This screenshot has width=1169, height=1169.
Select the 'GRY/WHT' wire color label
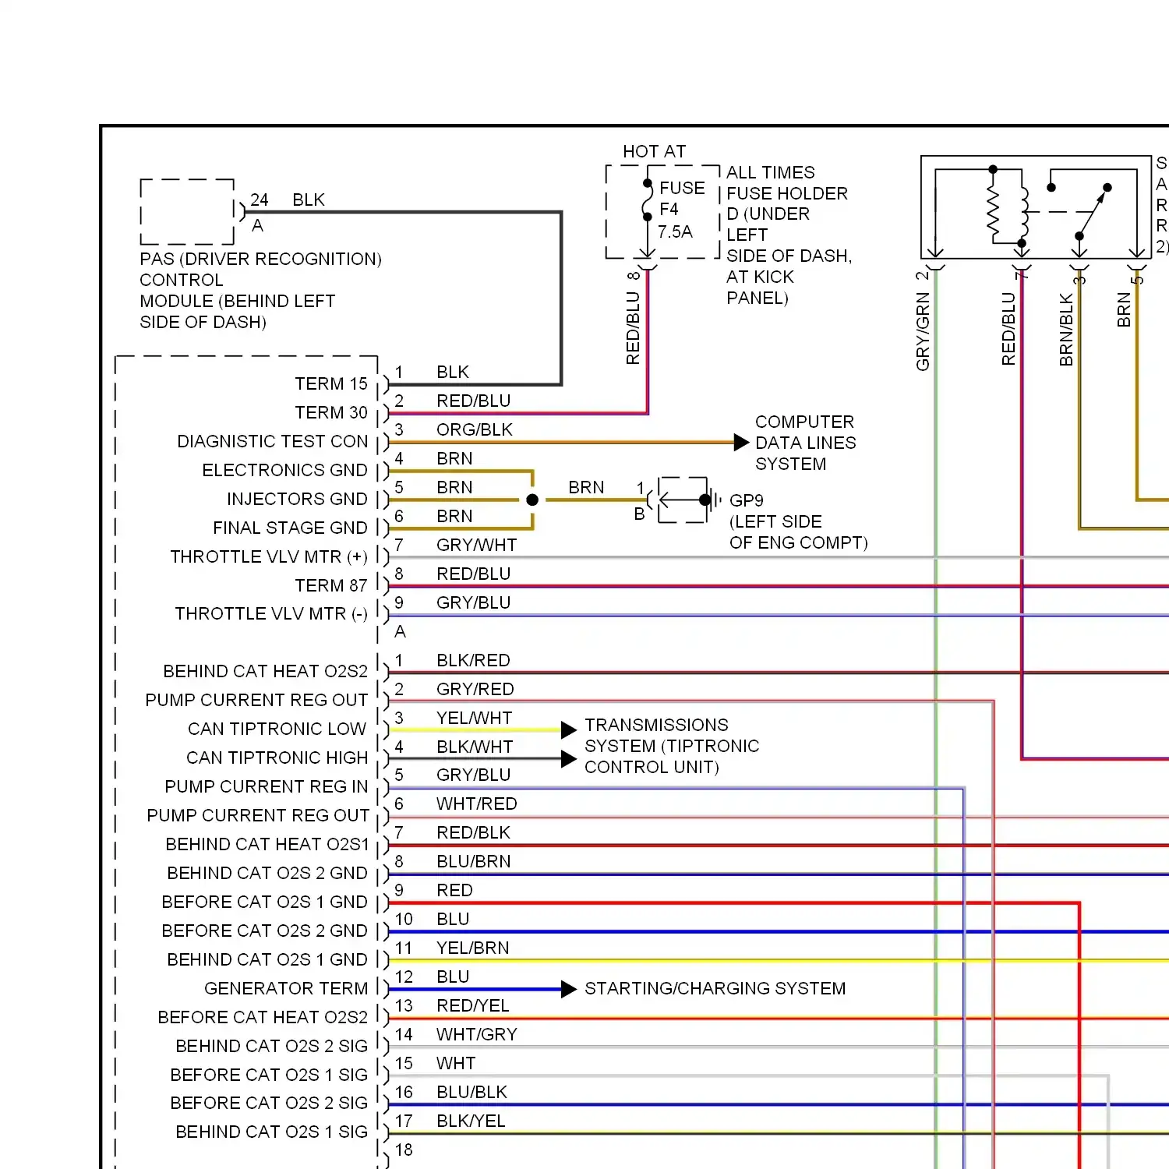click(x=477, y=546)
